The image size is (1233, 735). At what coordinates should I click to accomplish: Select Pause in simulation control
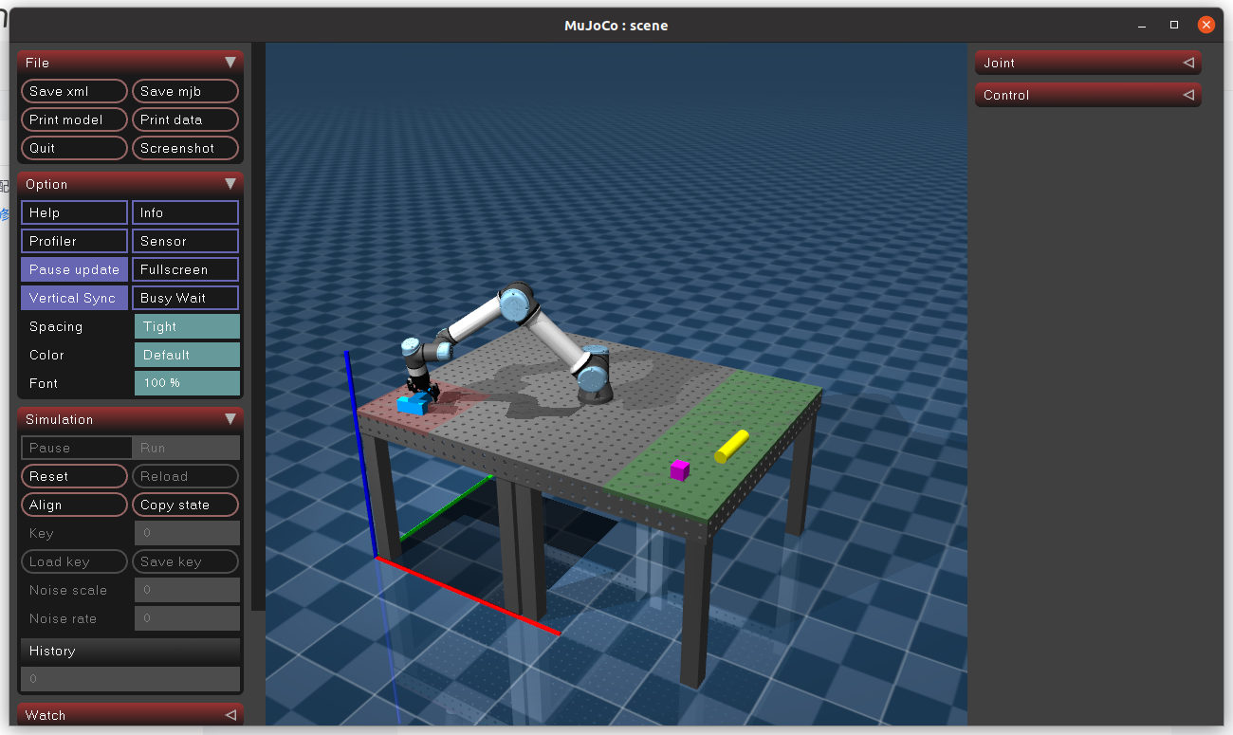76,448
